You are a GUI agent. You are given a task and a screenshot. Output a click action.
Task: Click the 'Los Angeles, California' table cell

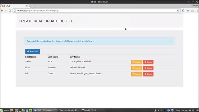click(80, 62)
